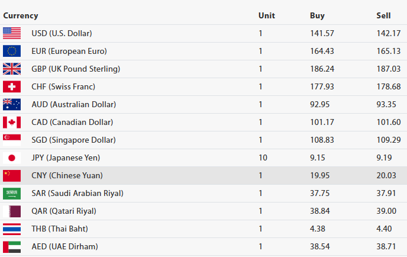The height and width of the screenshot is (257, 407).
Task: Click the Japanese flag icon
Action: [x=12, y=158]
